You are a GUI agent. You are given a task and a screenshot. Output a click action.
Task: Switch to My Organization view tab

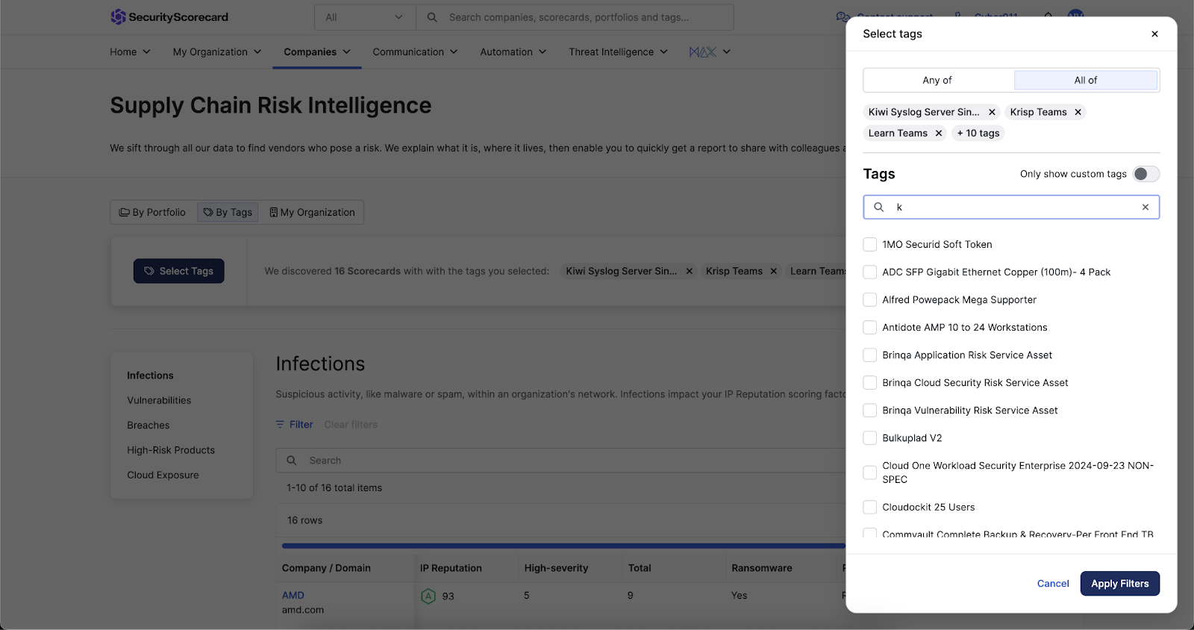point(312,212)
